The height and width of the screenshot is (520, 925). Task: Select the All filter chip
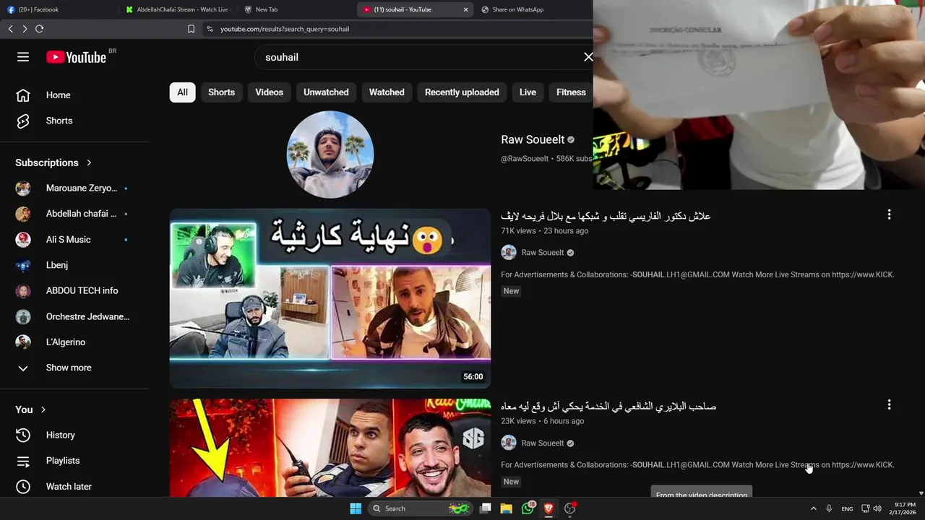(183, 92)
